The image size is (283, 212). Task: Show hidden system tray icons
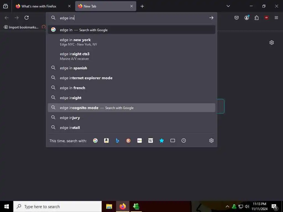pyautogui.click(x=227, y=206)
